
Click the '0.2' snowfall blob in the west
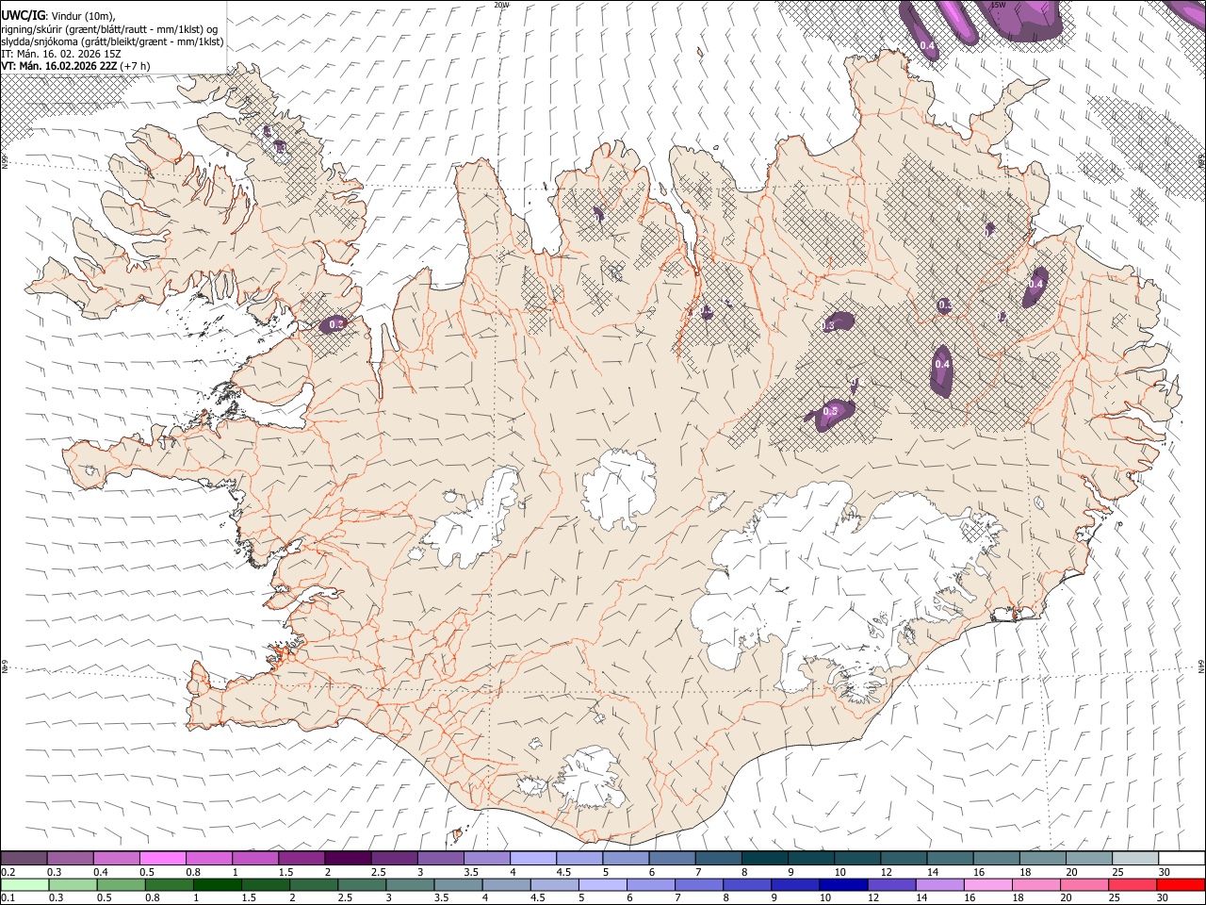pos(334,324)
